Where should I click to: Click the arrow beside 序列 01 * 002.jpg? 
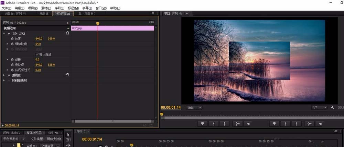[68, 23]
